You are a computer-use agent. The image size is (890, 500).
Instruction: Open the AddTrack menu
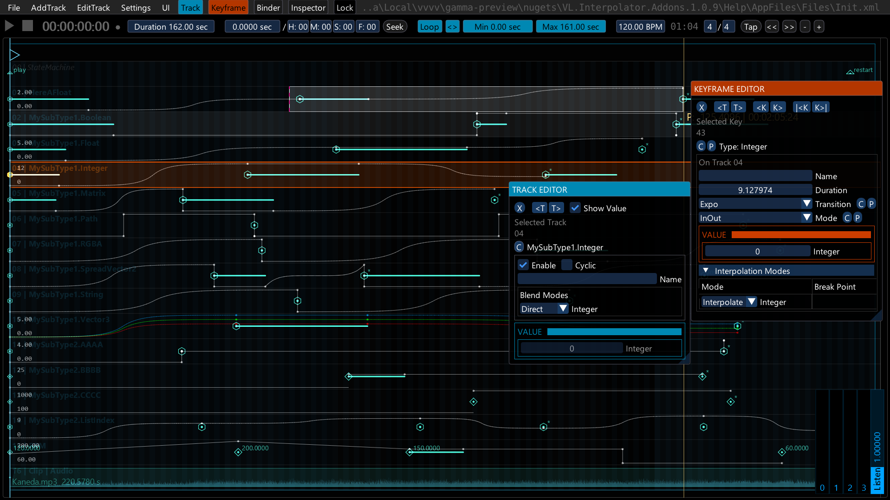48,7
